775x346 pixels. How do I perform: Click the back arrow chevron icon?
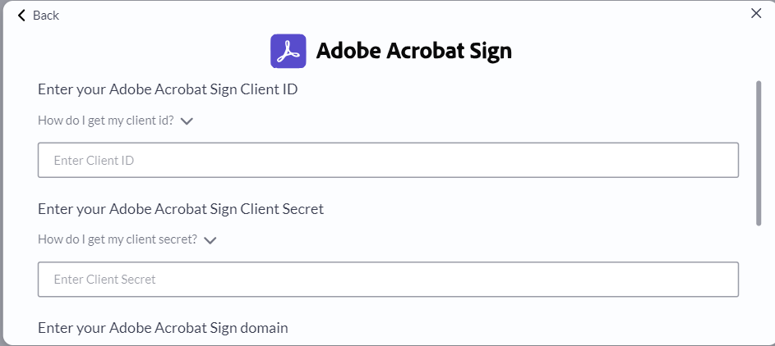21,16
